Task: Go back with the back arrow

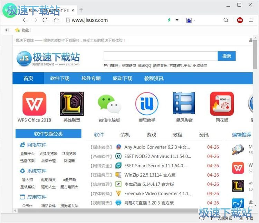Action: pyautogui.click(x=25, y=20)
